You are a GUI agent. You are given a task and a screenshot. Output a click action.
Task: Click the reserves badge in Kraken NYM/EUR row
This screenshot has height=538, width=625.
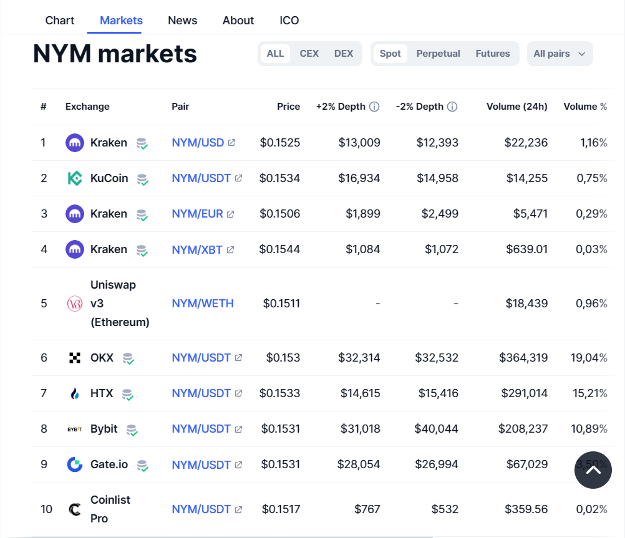[x=142, y=215]
